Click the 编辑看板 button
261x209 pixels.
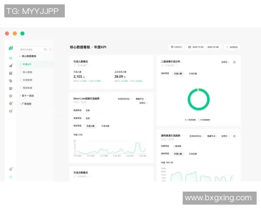(x=231, y=47)
